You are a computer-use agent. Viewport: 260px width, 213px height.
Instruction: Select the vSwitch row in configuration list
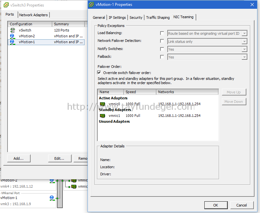pyautogui.click(x=46, y=30)
